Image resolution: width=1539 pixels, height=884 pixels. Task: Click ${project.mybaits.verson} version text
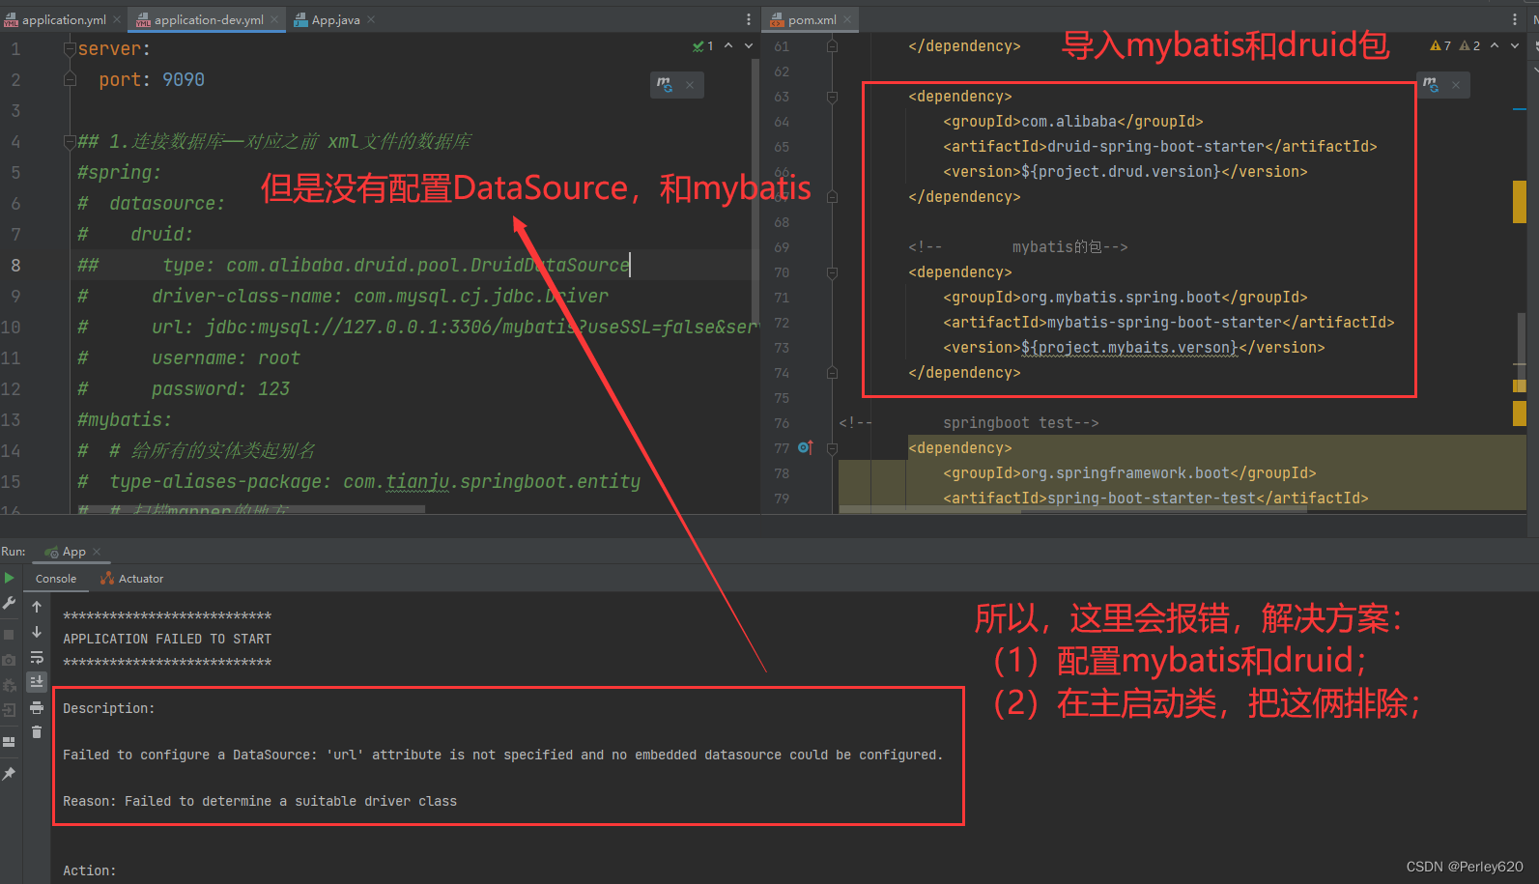tap(1129, 347)
